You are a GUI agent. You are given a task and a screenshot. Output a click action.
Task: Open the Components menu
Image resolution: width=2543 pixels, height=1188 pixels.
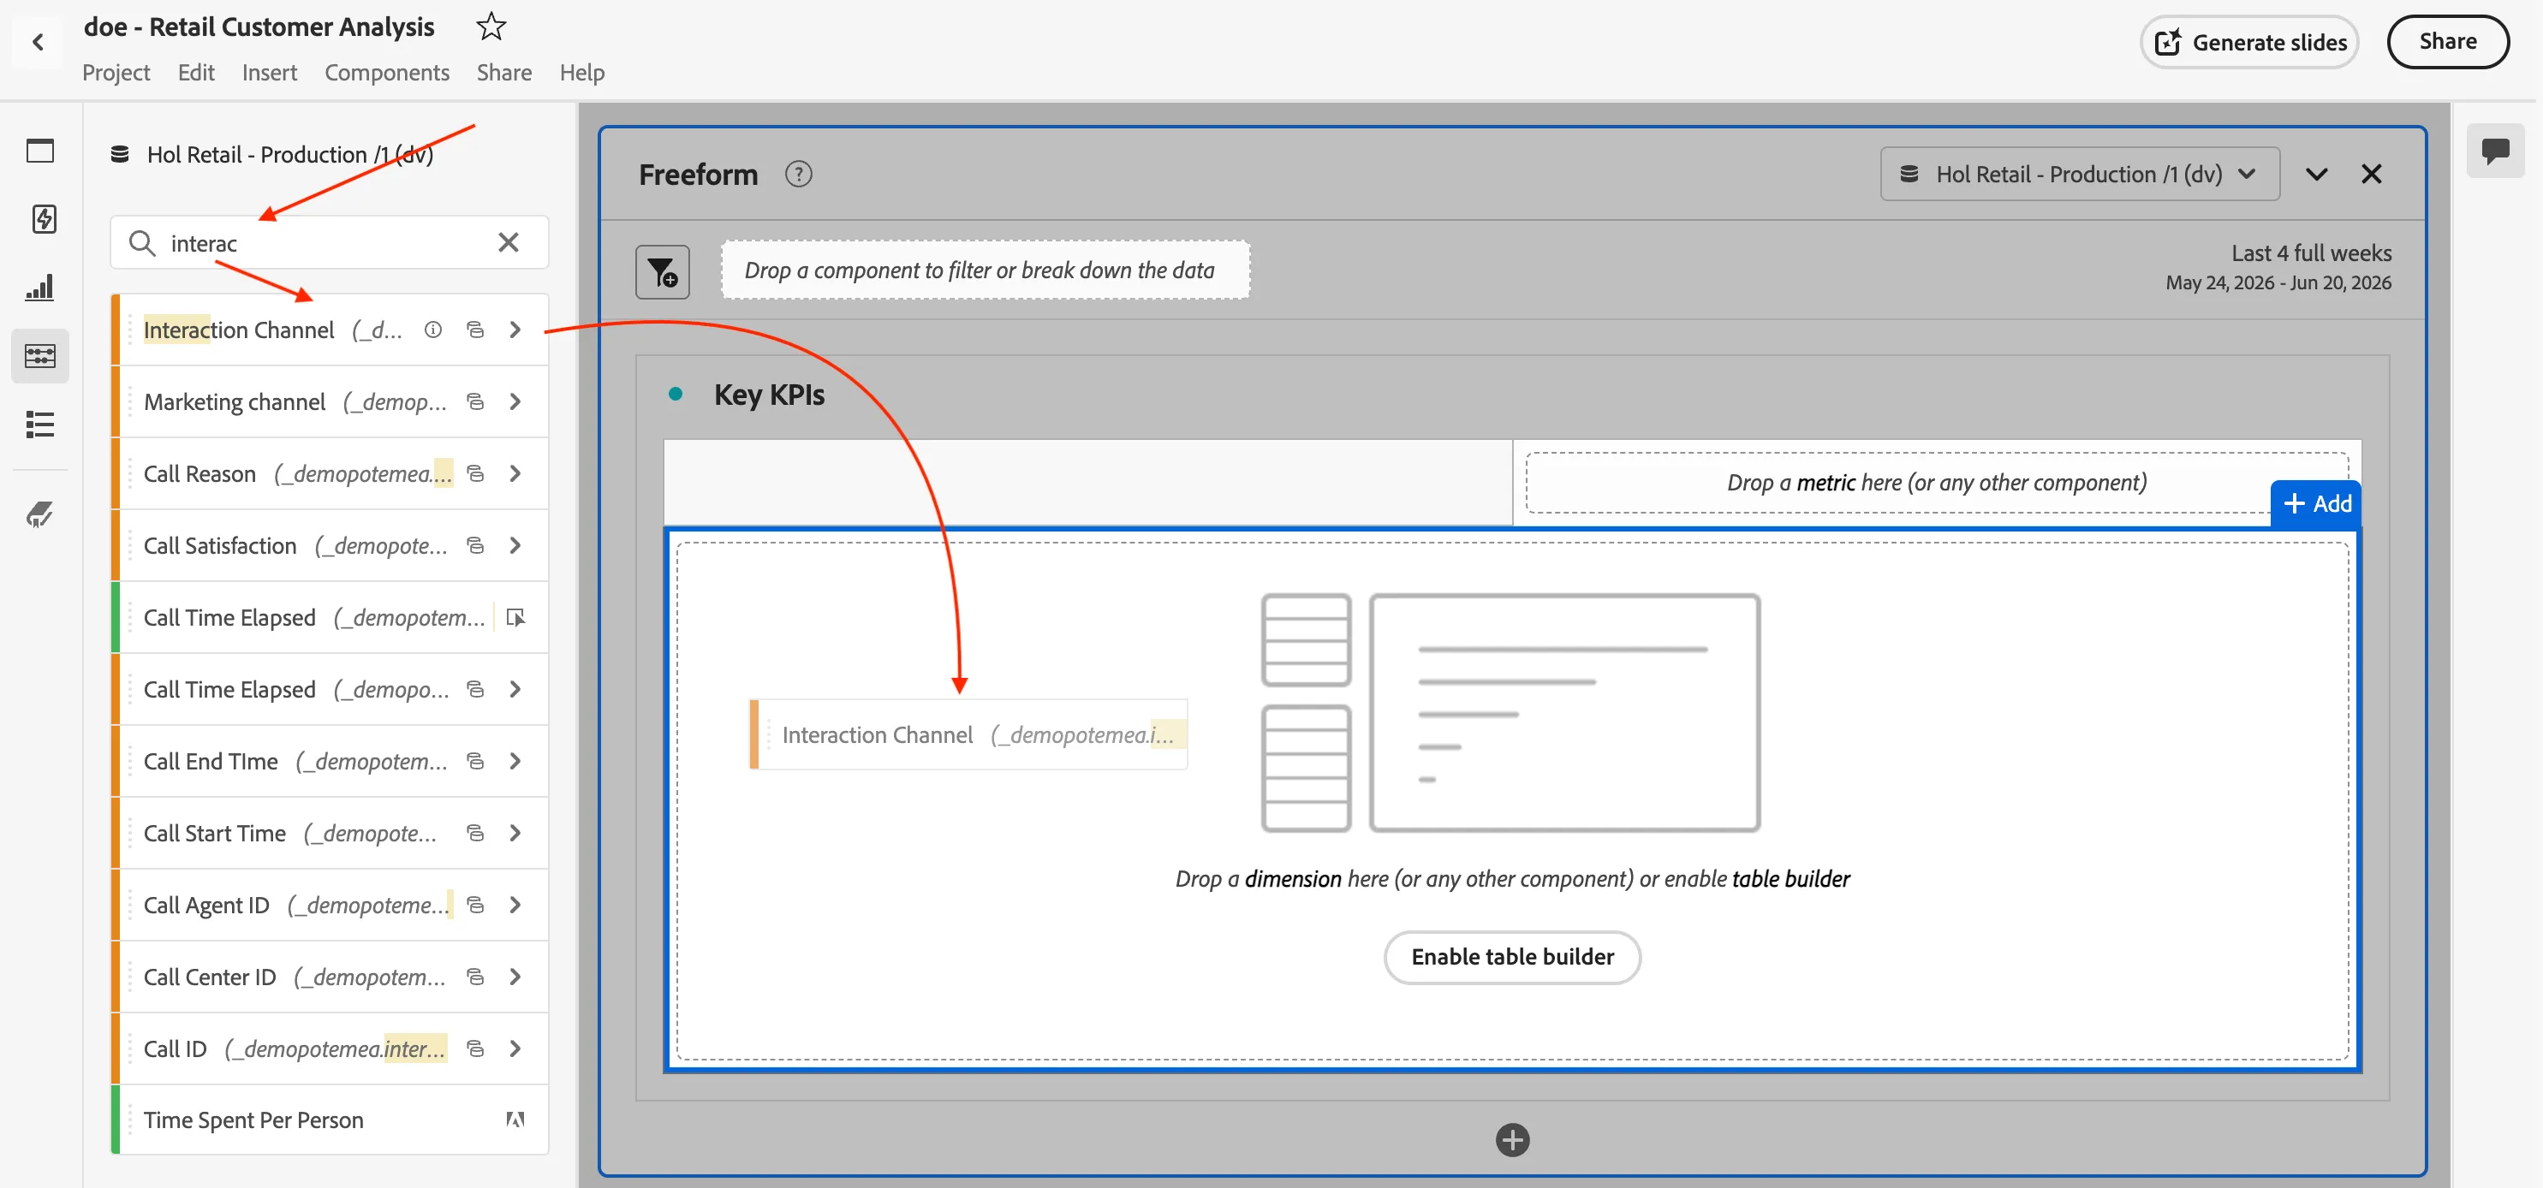386,72
